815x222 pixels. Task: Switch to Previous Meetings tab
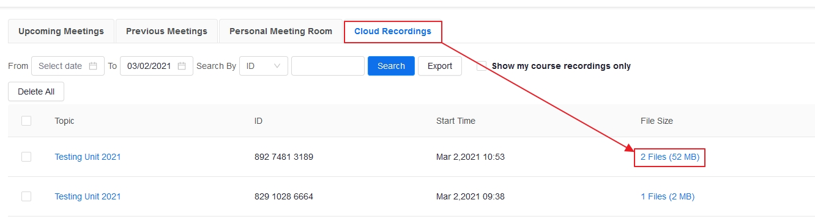[x=166, y=31]
